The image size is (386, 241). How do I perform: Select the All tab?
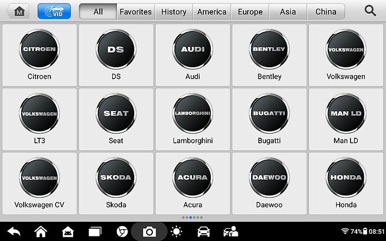pyautogui.click(x=98, y=11)
